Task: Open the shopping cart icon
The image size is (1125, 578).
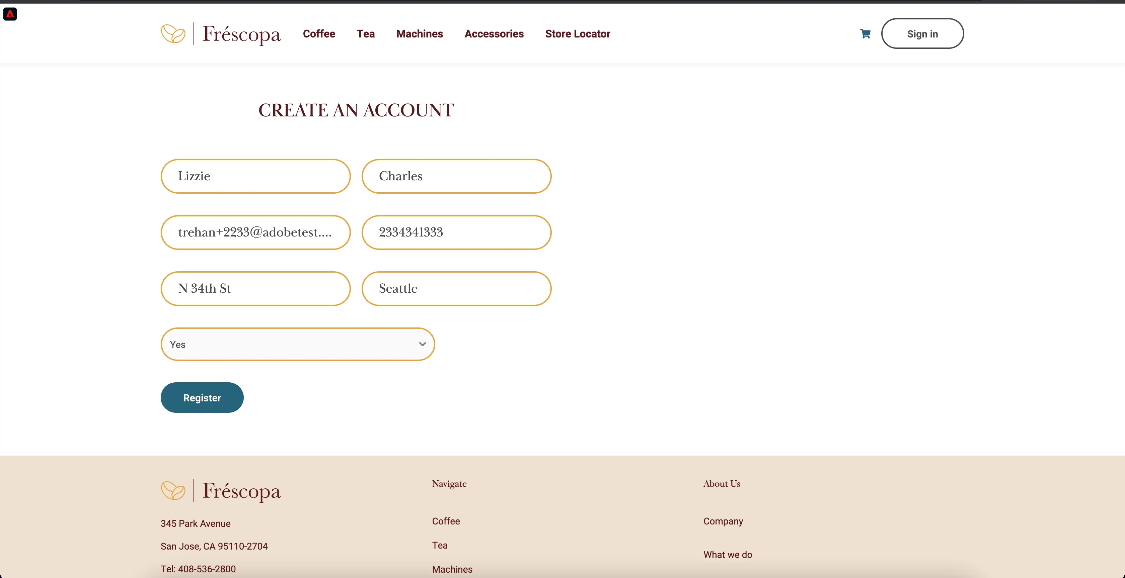Action: click(x=865, y=33)
